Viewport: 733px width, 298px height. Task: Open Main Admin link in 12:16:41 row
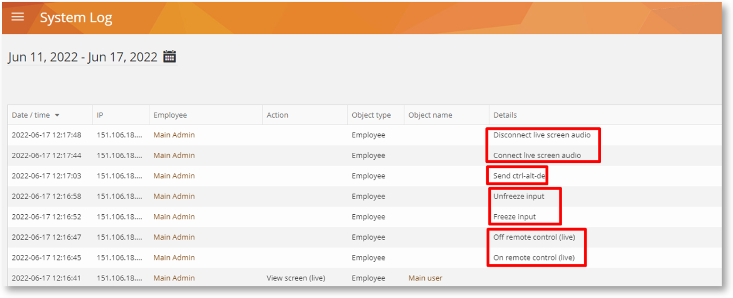point(174,278)
